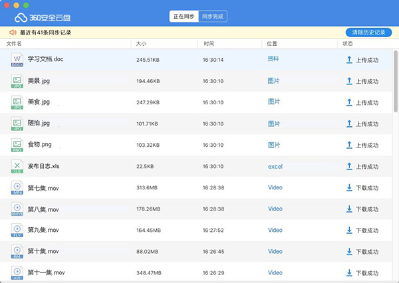Viewport: 399px width, 283px height.
Task: Switch to the 同步完成 tab
Action: click(x=213, y=17)
